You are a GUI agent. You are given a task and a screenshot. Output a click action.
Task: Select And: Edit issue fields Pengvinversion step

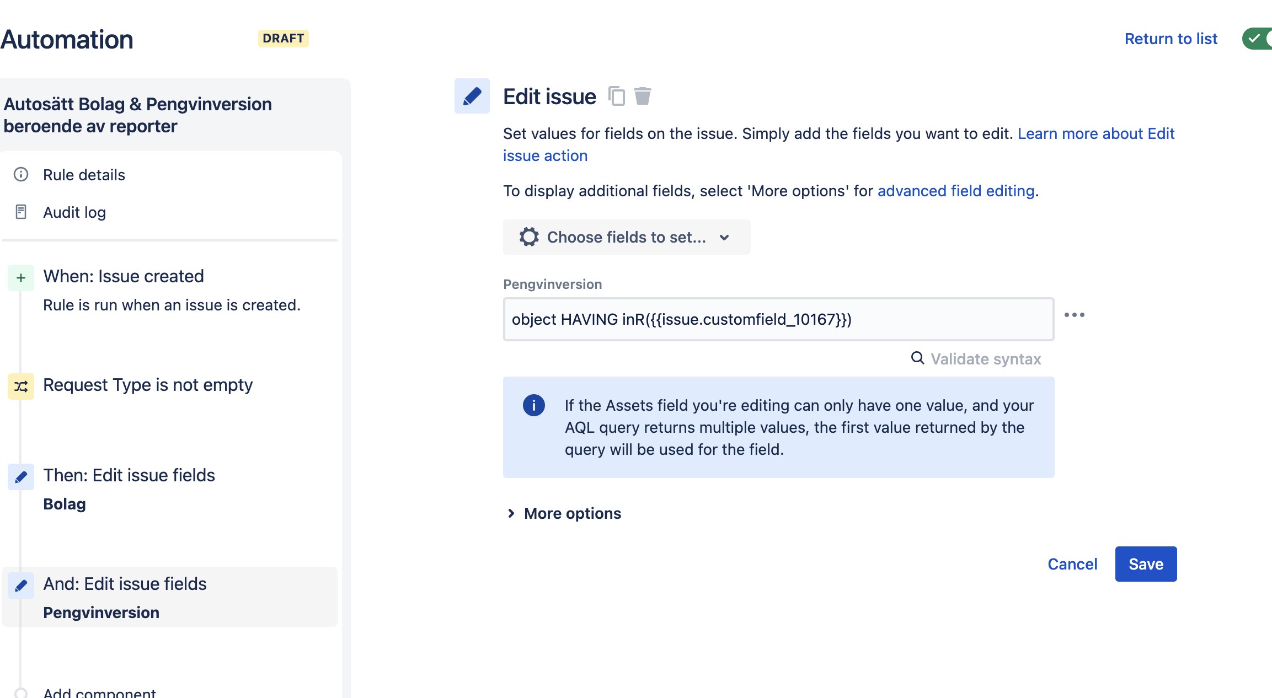pos(170,597)
